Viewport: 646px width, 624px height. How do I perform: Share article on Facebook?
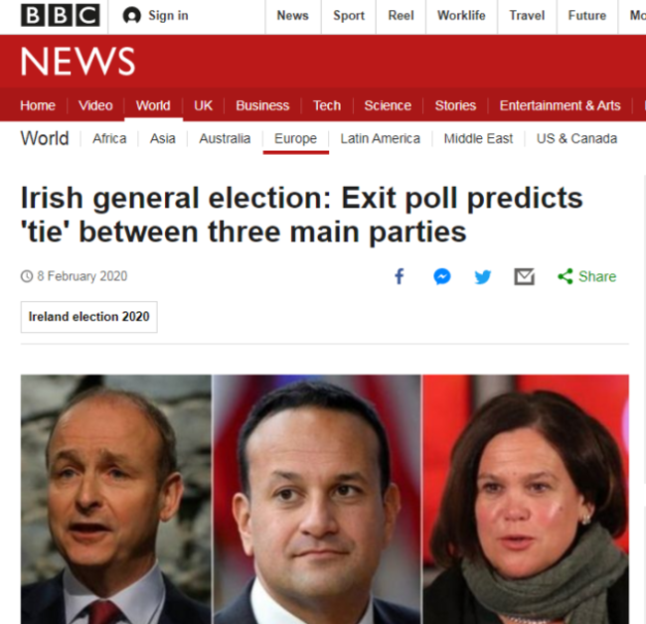click(400, 276)
